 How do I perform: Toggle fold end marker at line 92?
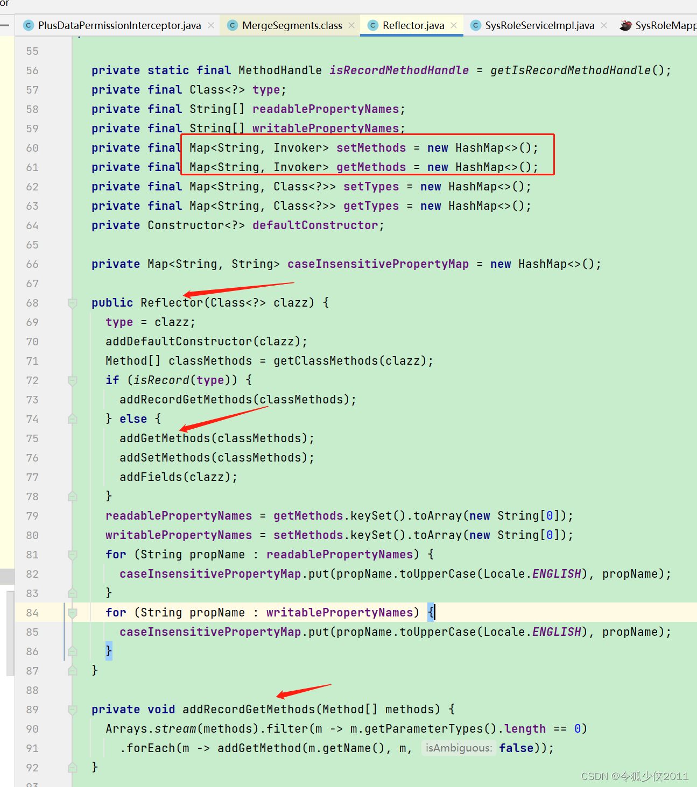[x=73, y=768]
